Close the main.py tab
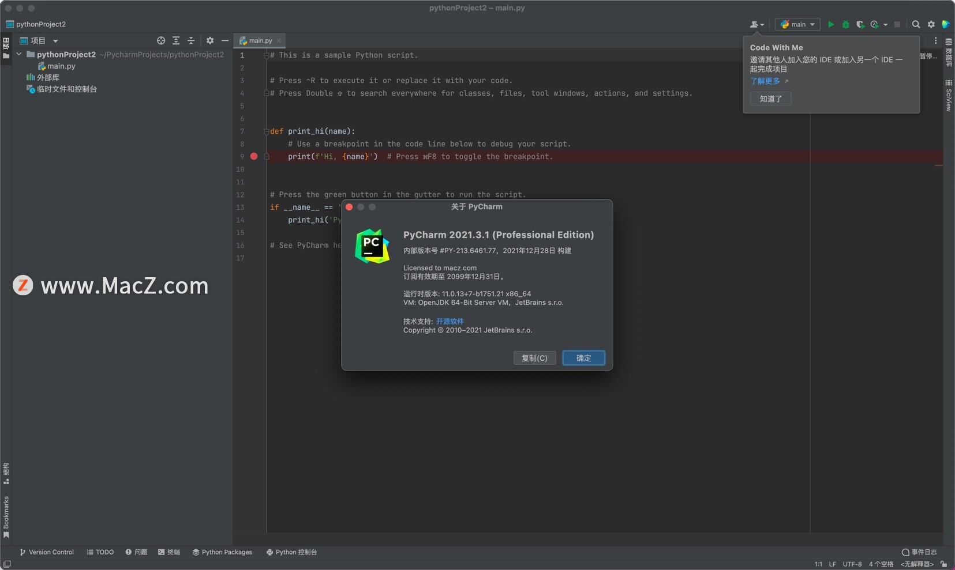The width and height of the screenshot is (955, 570). click(x=279, y=40)
